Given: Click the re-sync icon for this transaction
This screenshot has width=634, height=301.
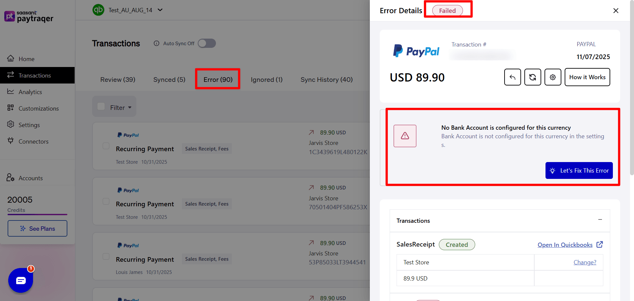Looking at the screenshot, I should [532, 77].
